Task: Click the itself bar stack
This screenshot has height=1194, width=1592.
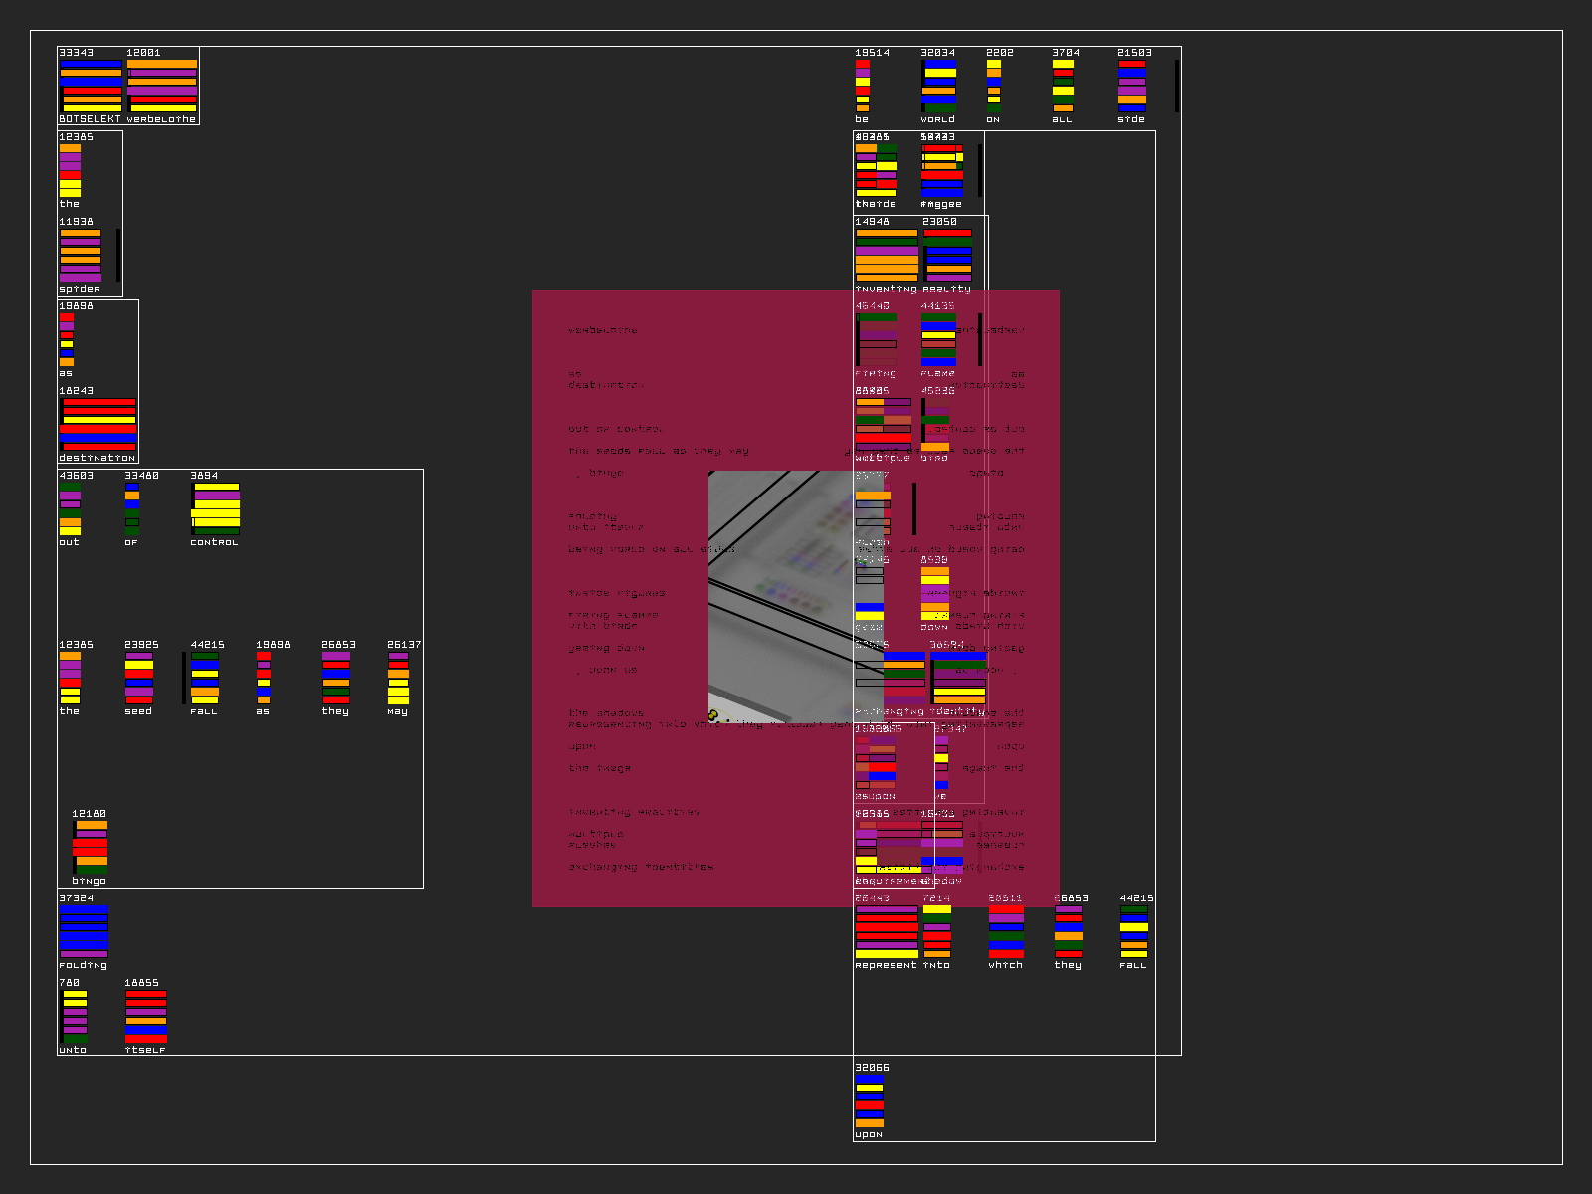Action: tap(146, 1016)
